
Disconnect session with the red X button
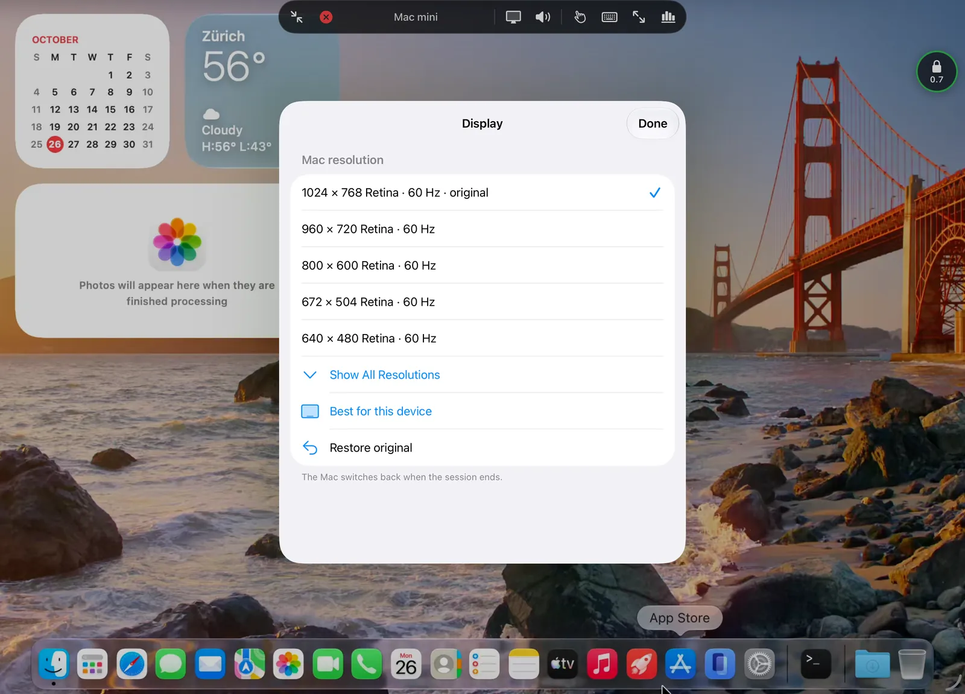click(x=326, y=17)
